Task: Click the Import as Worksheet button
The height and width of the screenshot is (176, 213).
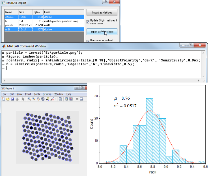Action: coord(102,32)
